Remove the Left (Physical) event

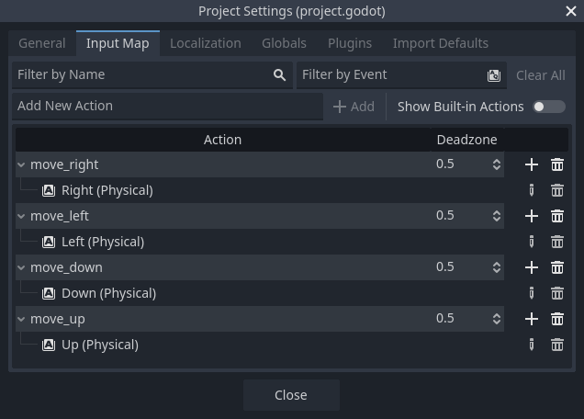pyautogui.click(x=556, y=242)
